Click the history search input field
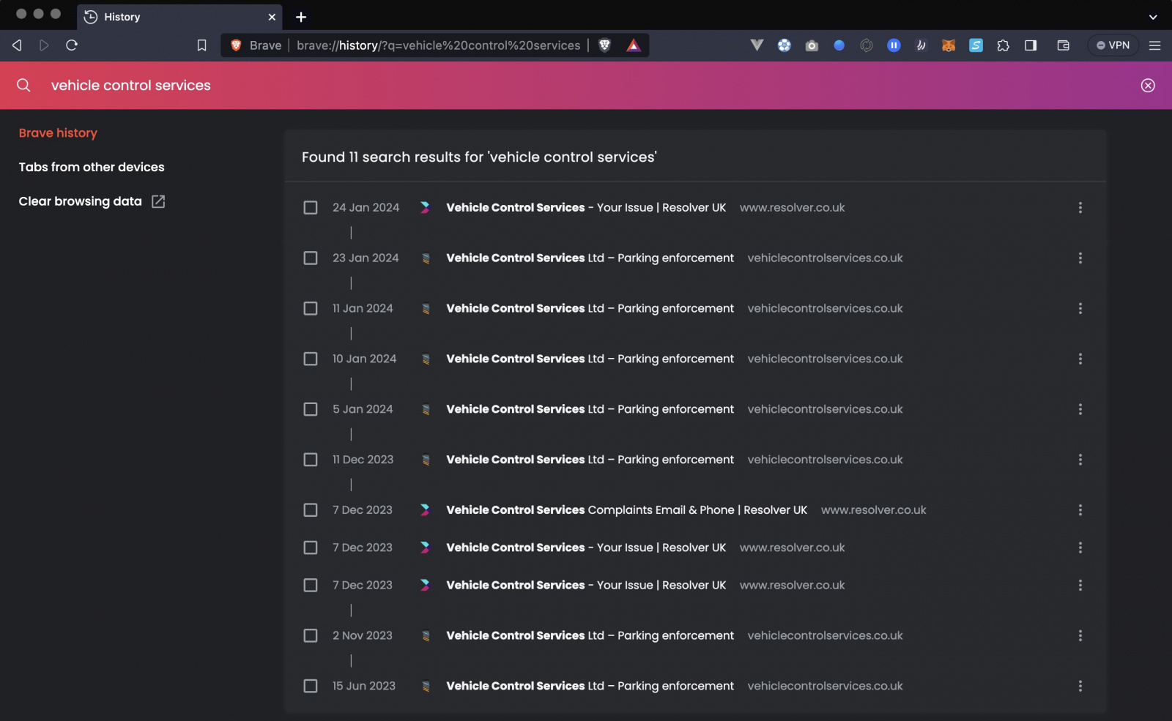Screen dimensions: 1172x721 [x=586, y=86]
